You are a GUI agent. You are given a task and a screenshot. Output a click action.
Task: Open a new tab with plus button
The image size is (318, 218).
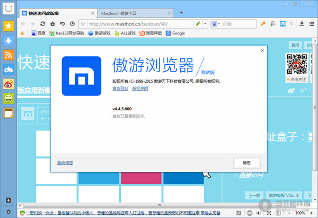tap(181, 13)
